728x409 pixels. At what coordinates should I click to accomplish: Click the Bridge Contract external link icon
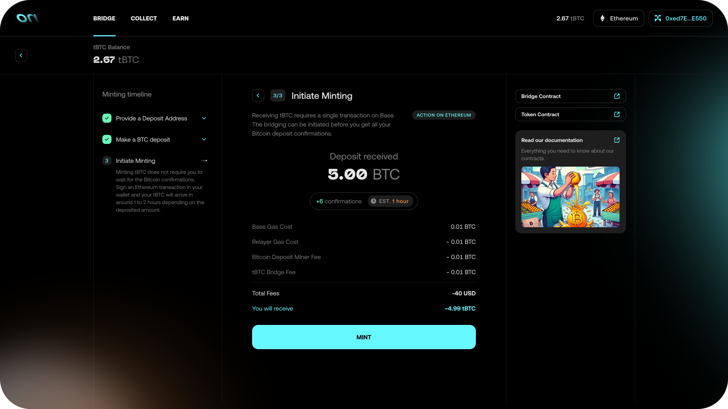click(x=617, y=96)
